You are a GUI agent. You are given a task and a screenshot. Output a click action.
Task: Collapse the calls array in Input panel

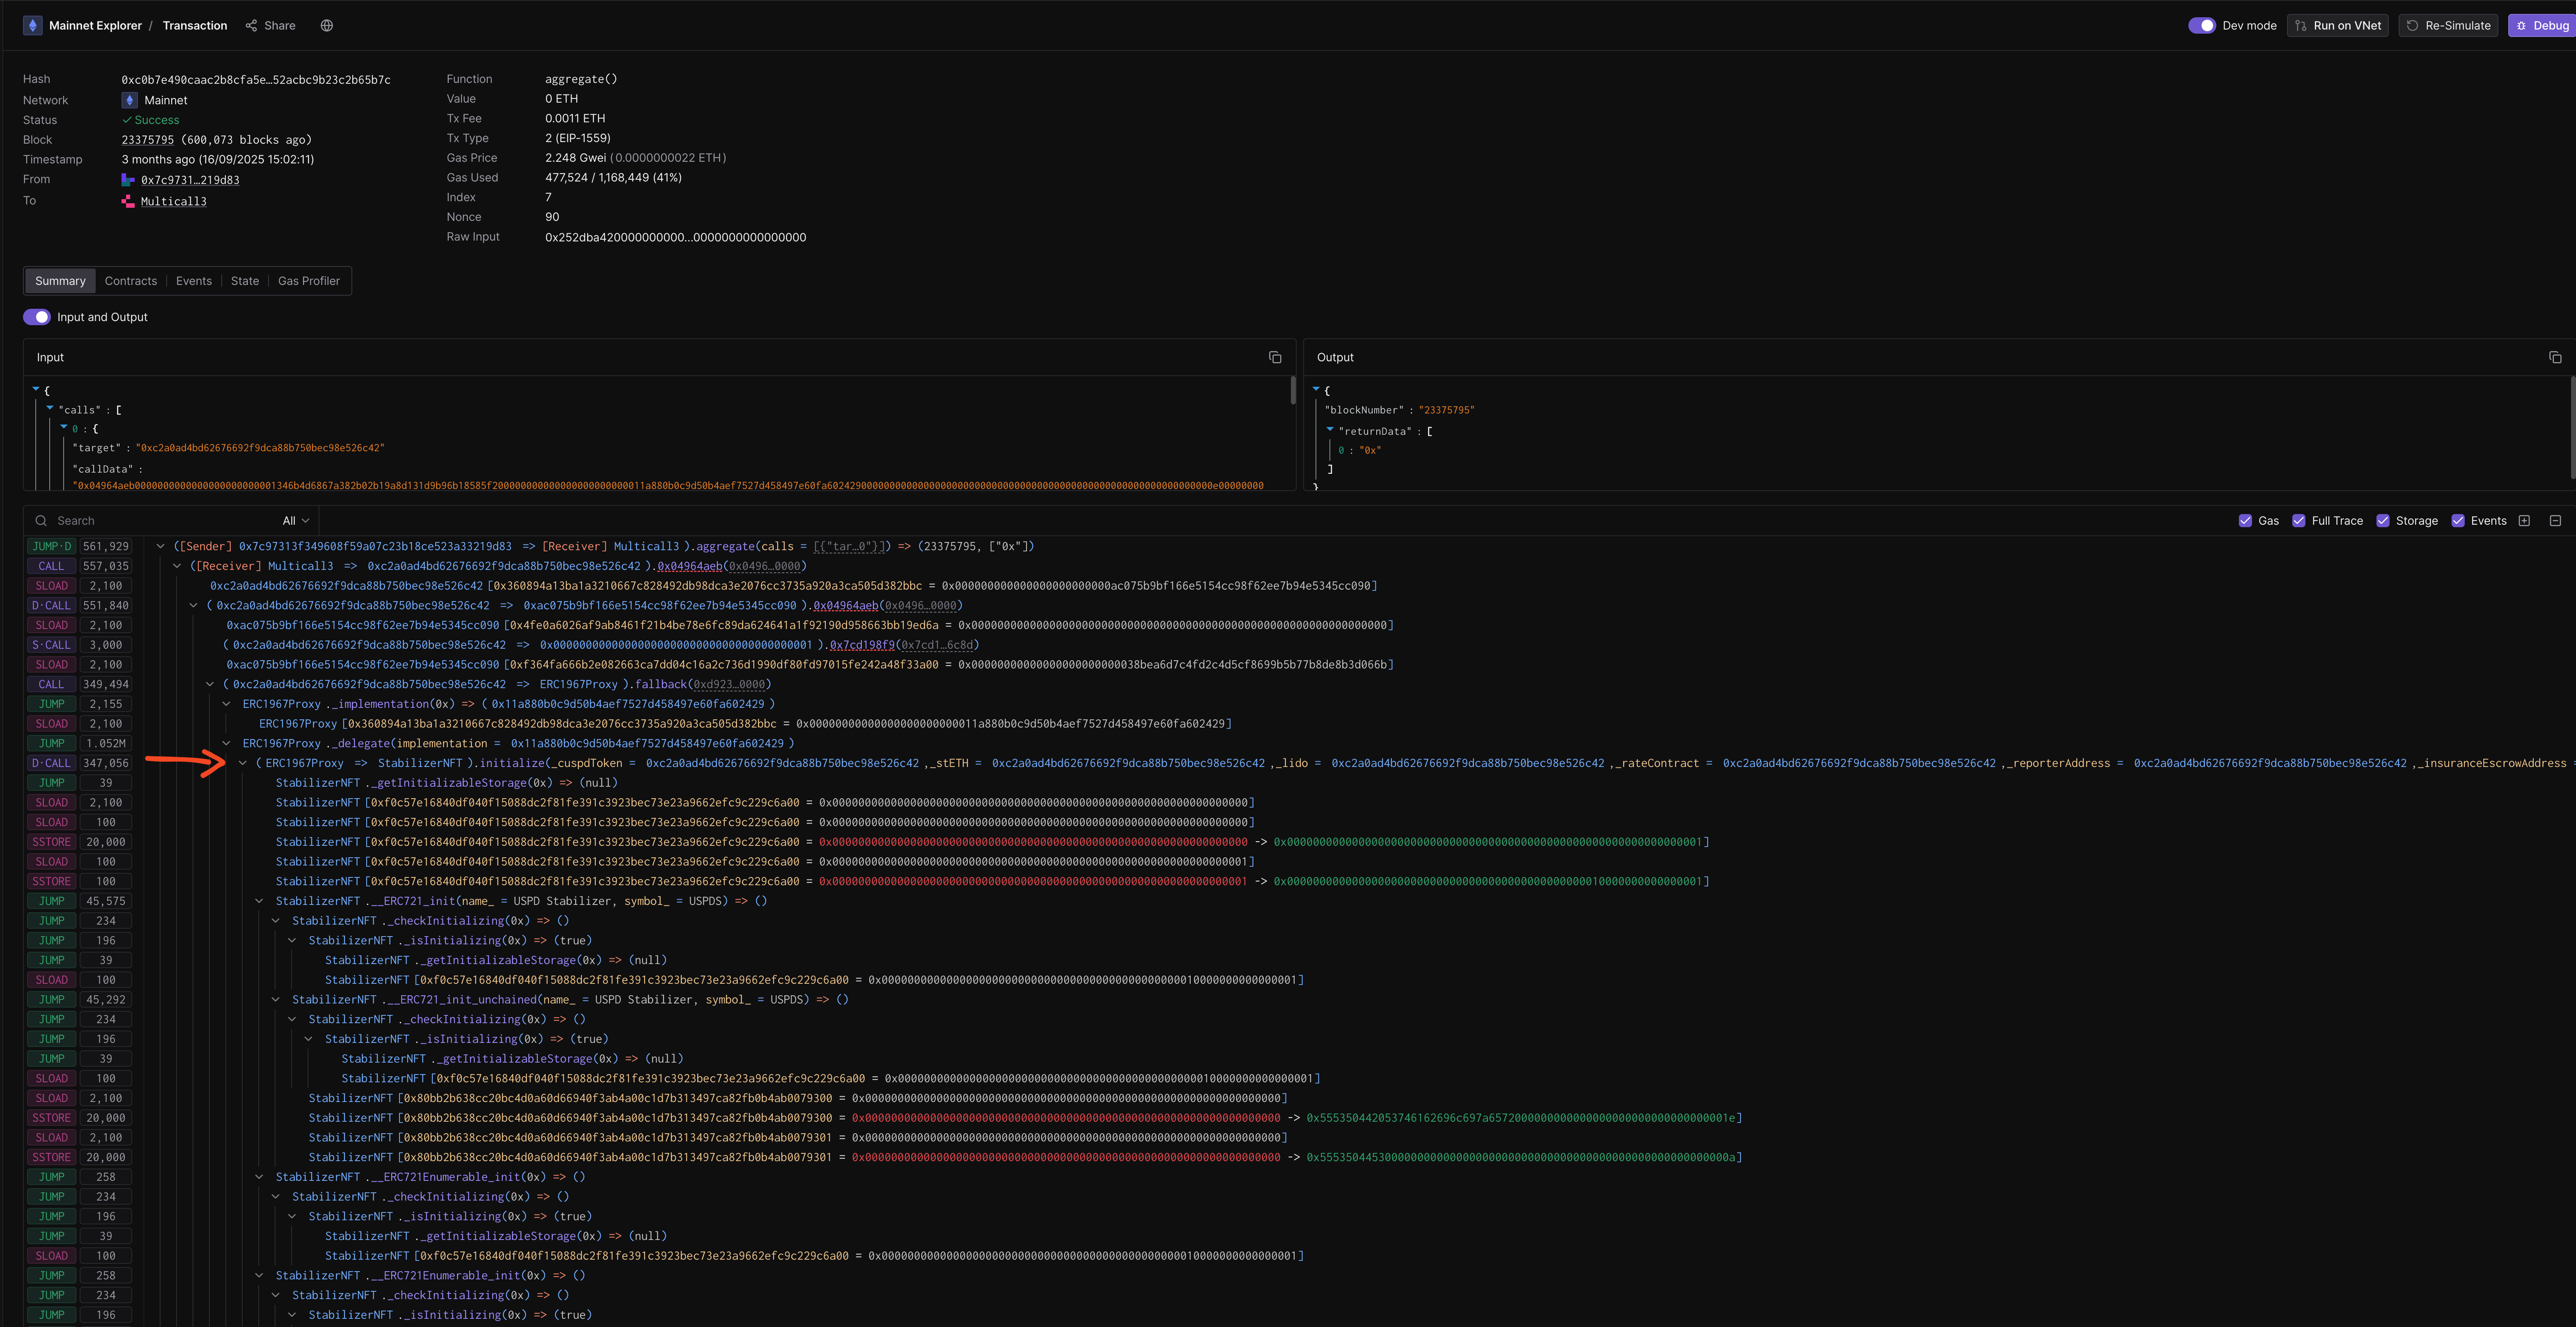pyautogui.click(x=50, y=409)
